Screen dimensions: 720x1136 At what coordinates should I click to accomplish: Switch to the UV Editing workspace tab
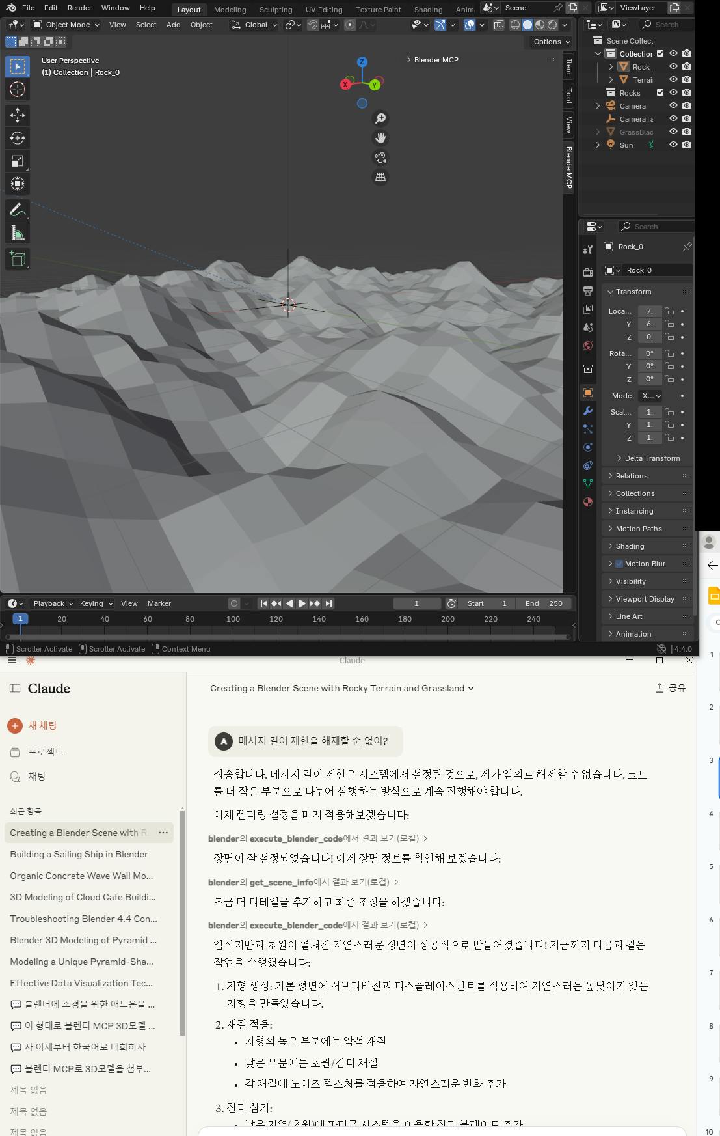pyautogui.click(x=324, y=10)
